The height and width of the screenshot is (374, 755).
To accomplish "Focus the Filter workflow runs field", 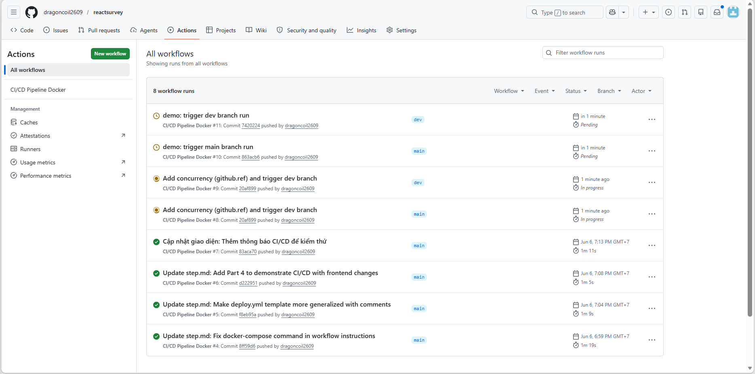I will coord(603,53).
